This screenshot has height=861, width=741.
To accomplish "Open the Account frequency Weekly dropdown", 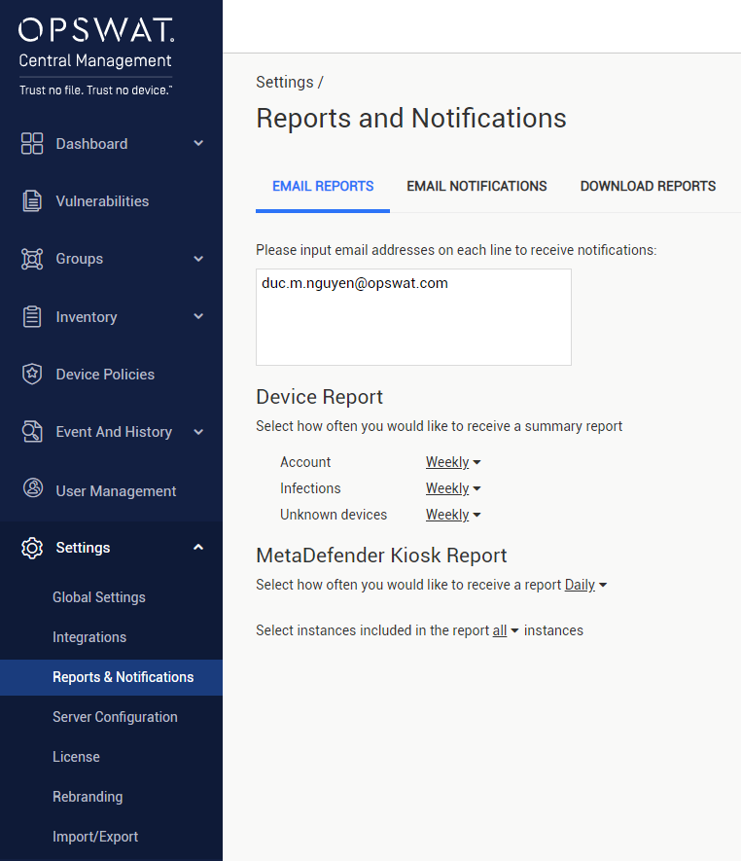I will (x=453, y=462).
